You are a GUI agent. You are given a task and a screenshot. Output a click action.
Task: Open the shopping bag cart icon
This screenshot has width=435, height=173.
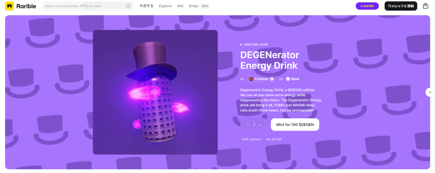425,6
